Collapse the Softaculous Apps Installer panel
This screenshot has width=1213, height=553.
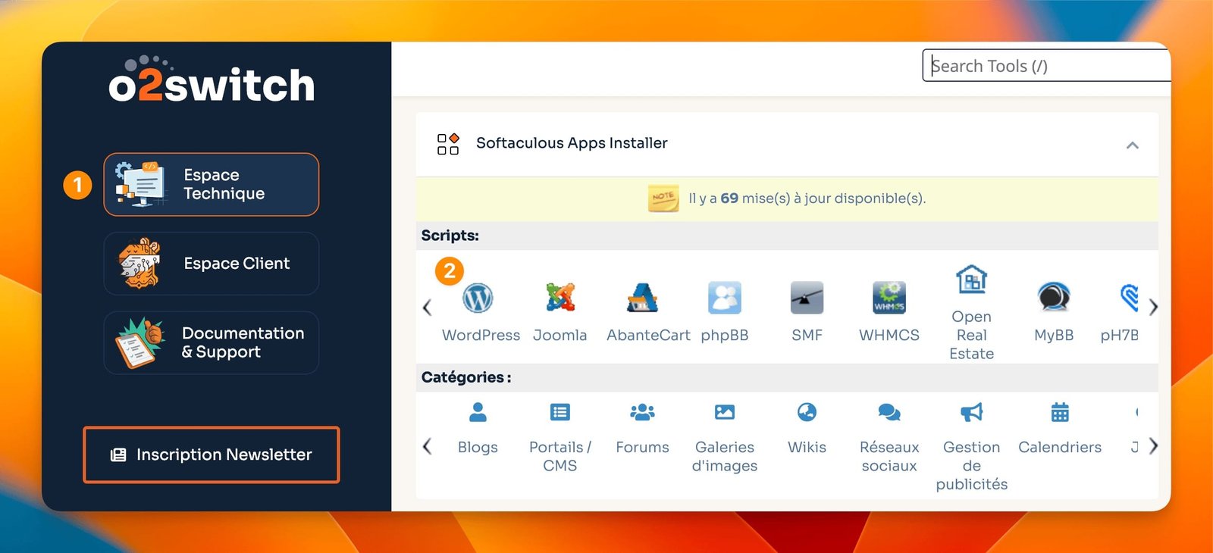click(1133, 145)
